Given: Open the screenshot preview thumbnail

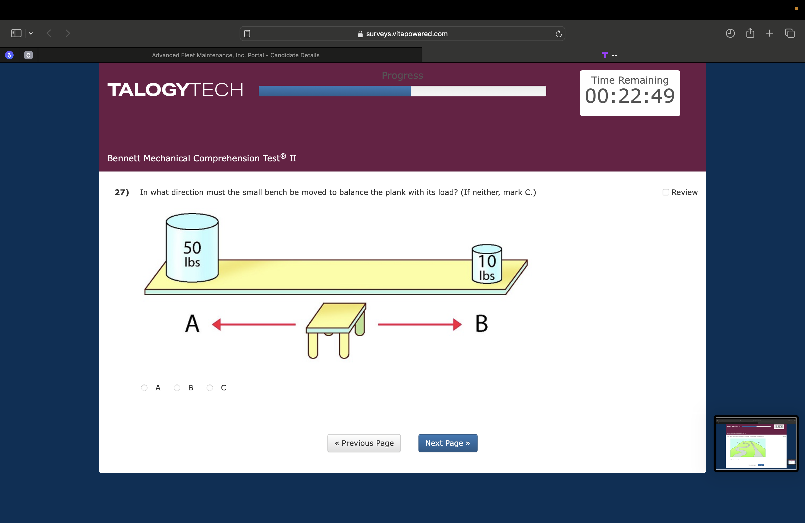Looking at the screenshot, I should (x=755, y=443).
